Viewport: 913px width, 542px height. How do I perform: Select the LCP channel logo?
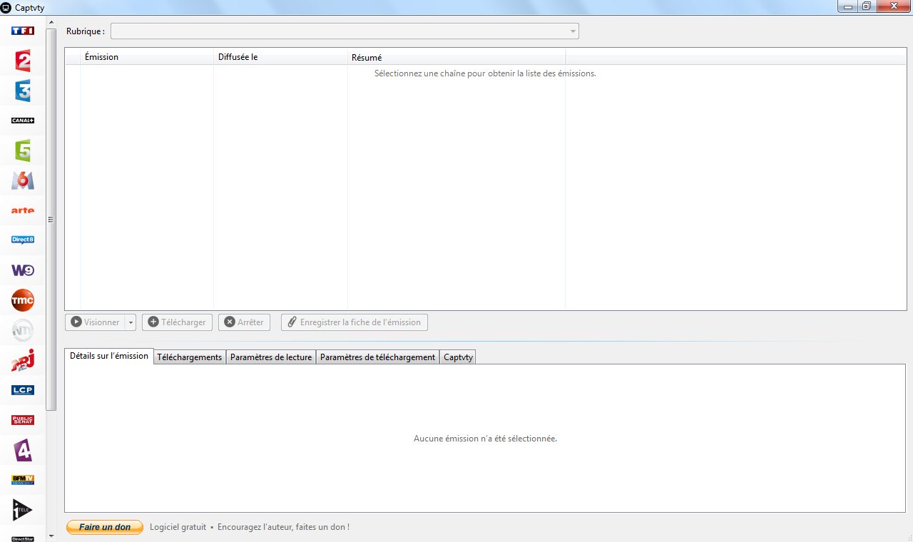tap(23, 390)
